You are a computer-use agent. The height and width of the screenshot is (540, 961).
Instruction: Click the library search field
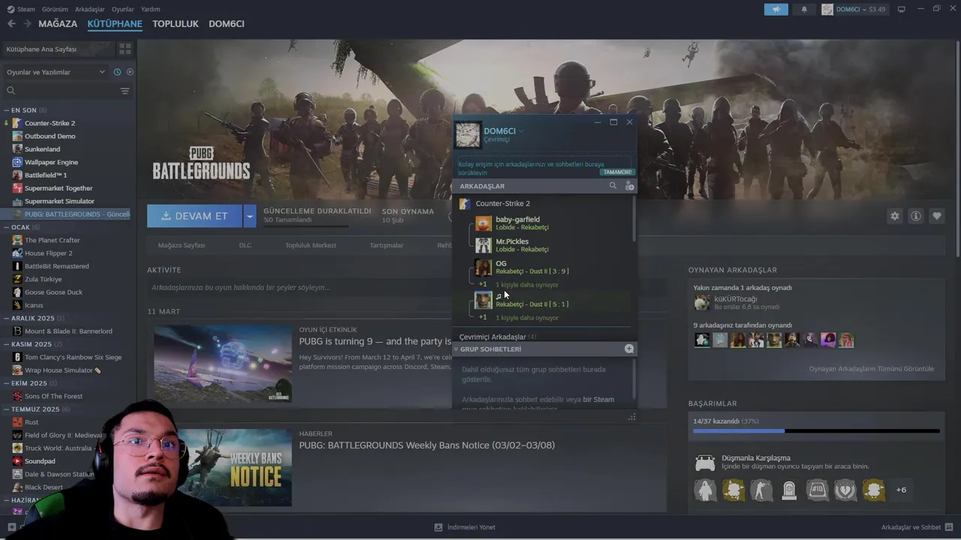62,91
